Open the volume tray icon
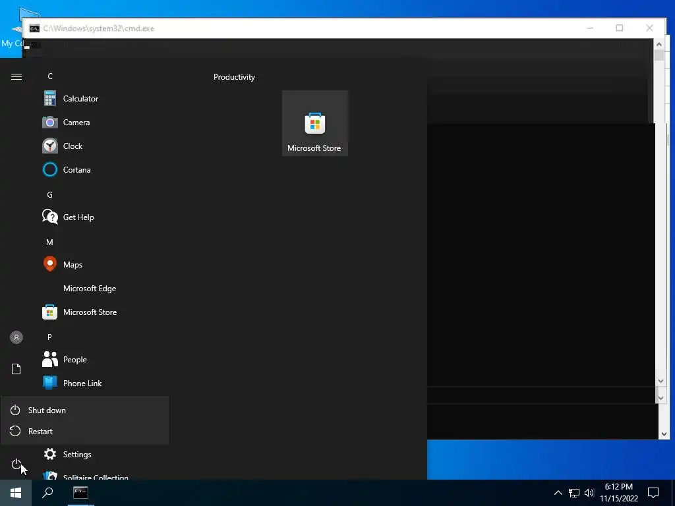675x506 pixels. (589, 493)
